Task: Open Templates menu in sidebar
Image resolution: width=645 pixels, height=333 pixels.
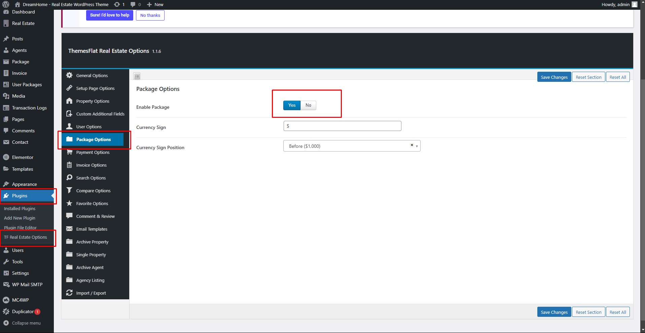Action: (27, 169)
